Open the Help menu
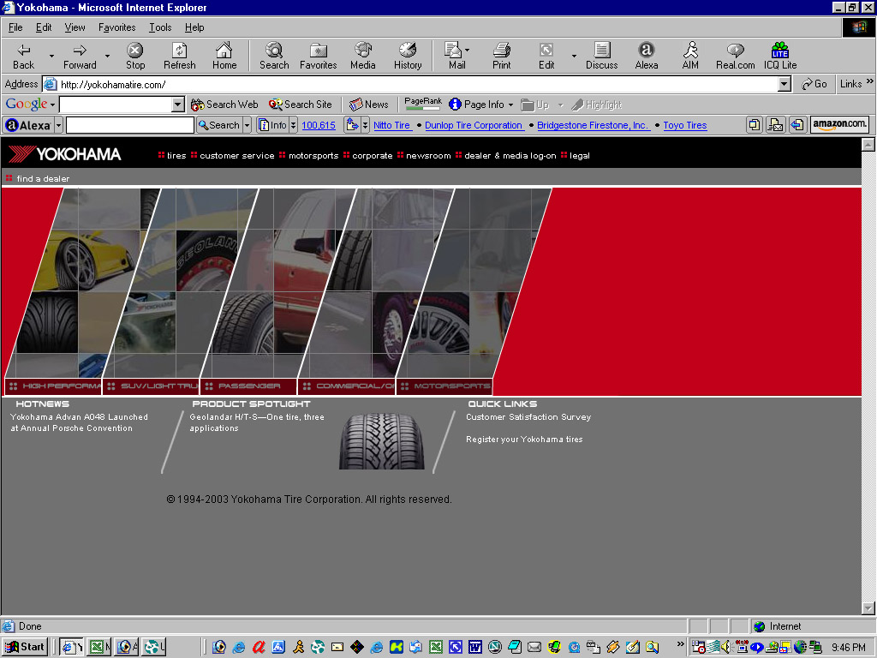877x658 pixels. [x=194, y=27]
